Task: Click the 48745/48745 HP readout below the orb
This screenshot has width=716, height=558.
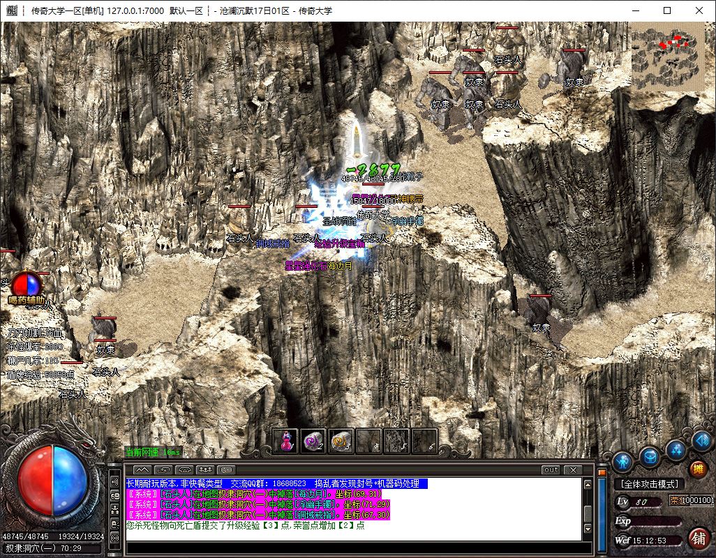Action: [26, 536]
